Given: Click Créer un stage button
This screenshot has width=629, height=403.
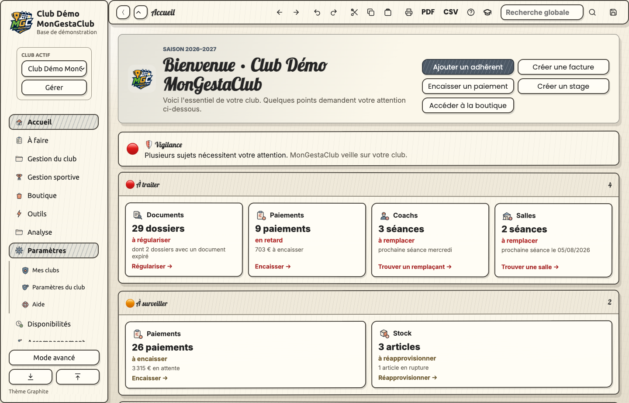Looking at the screenshot, I should coord(563,86).
